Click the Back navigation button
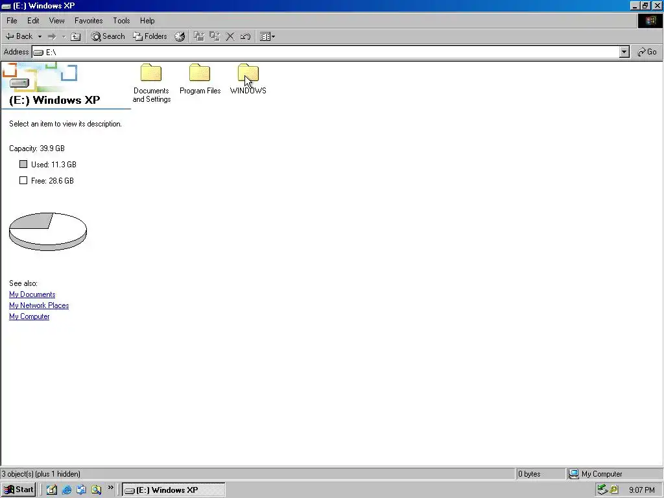Viewport: 664px width, 498px height. pos(19,36)
